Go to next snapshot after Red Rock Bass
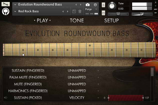 pyautogui.click(x=68, y=11)
